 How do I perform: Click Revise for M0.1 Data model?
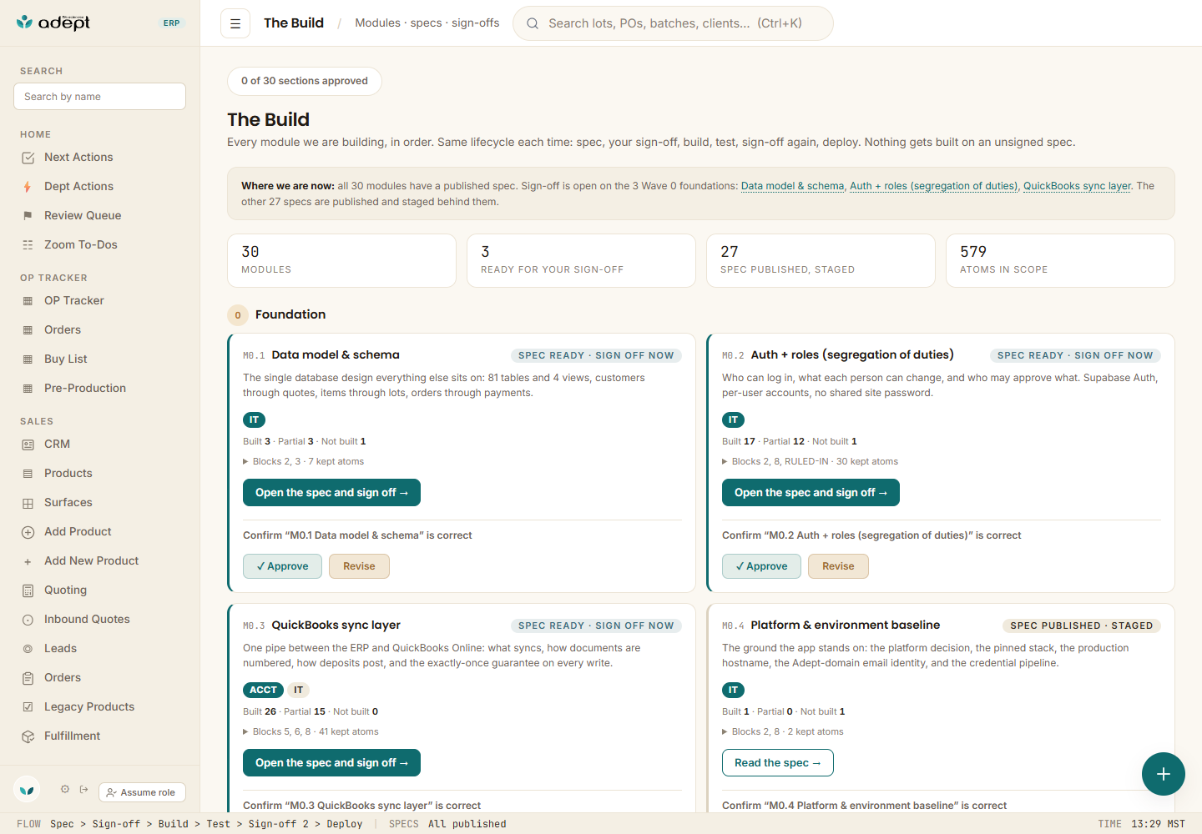coord(359,566)
